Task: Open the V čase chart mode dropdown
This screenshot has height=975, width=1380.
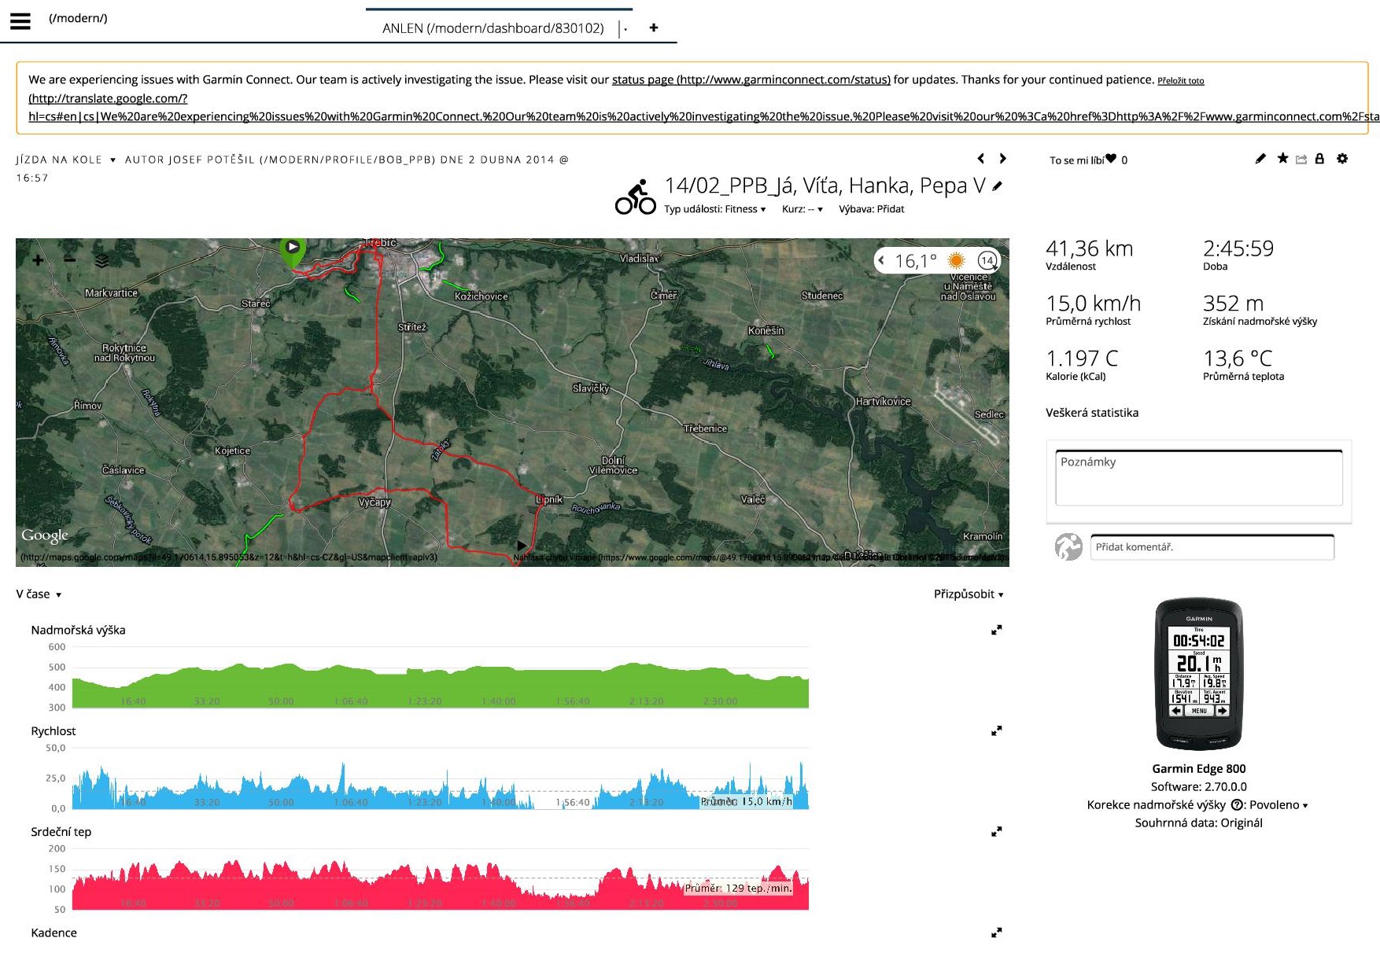Action: click(x=39, y=594)
